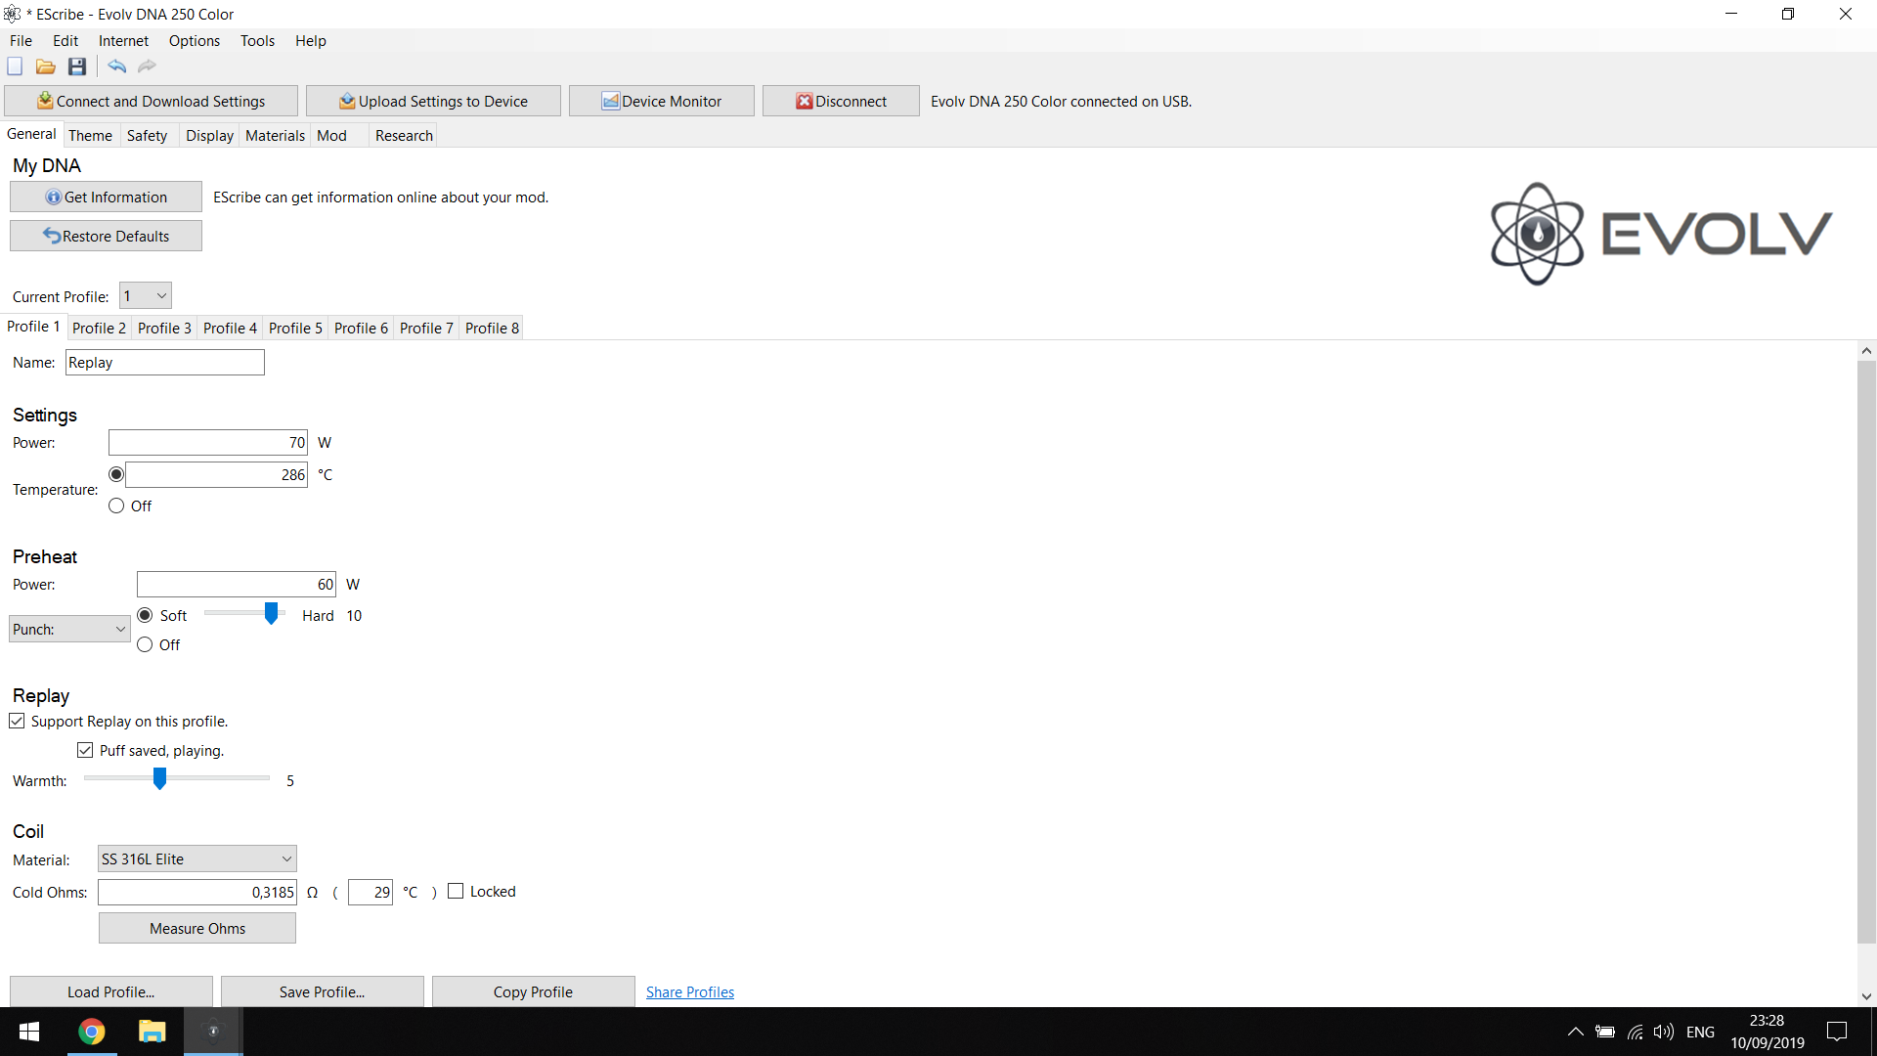Enable the Locked checkbox for Cold Ohms
Viewport: 1877px width, 1056px height.
point(456,891)
